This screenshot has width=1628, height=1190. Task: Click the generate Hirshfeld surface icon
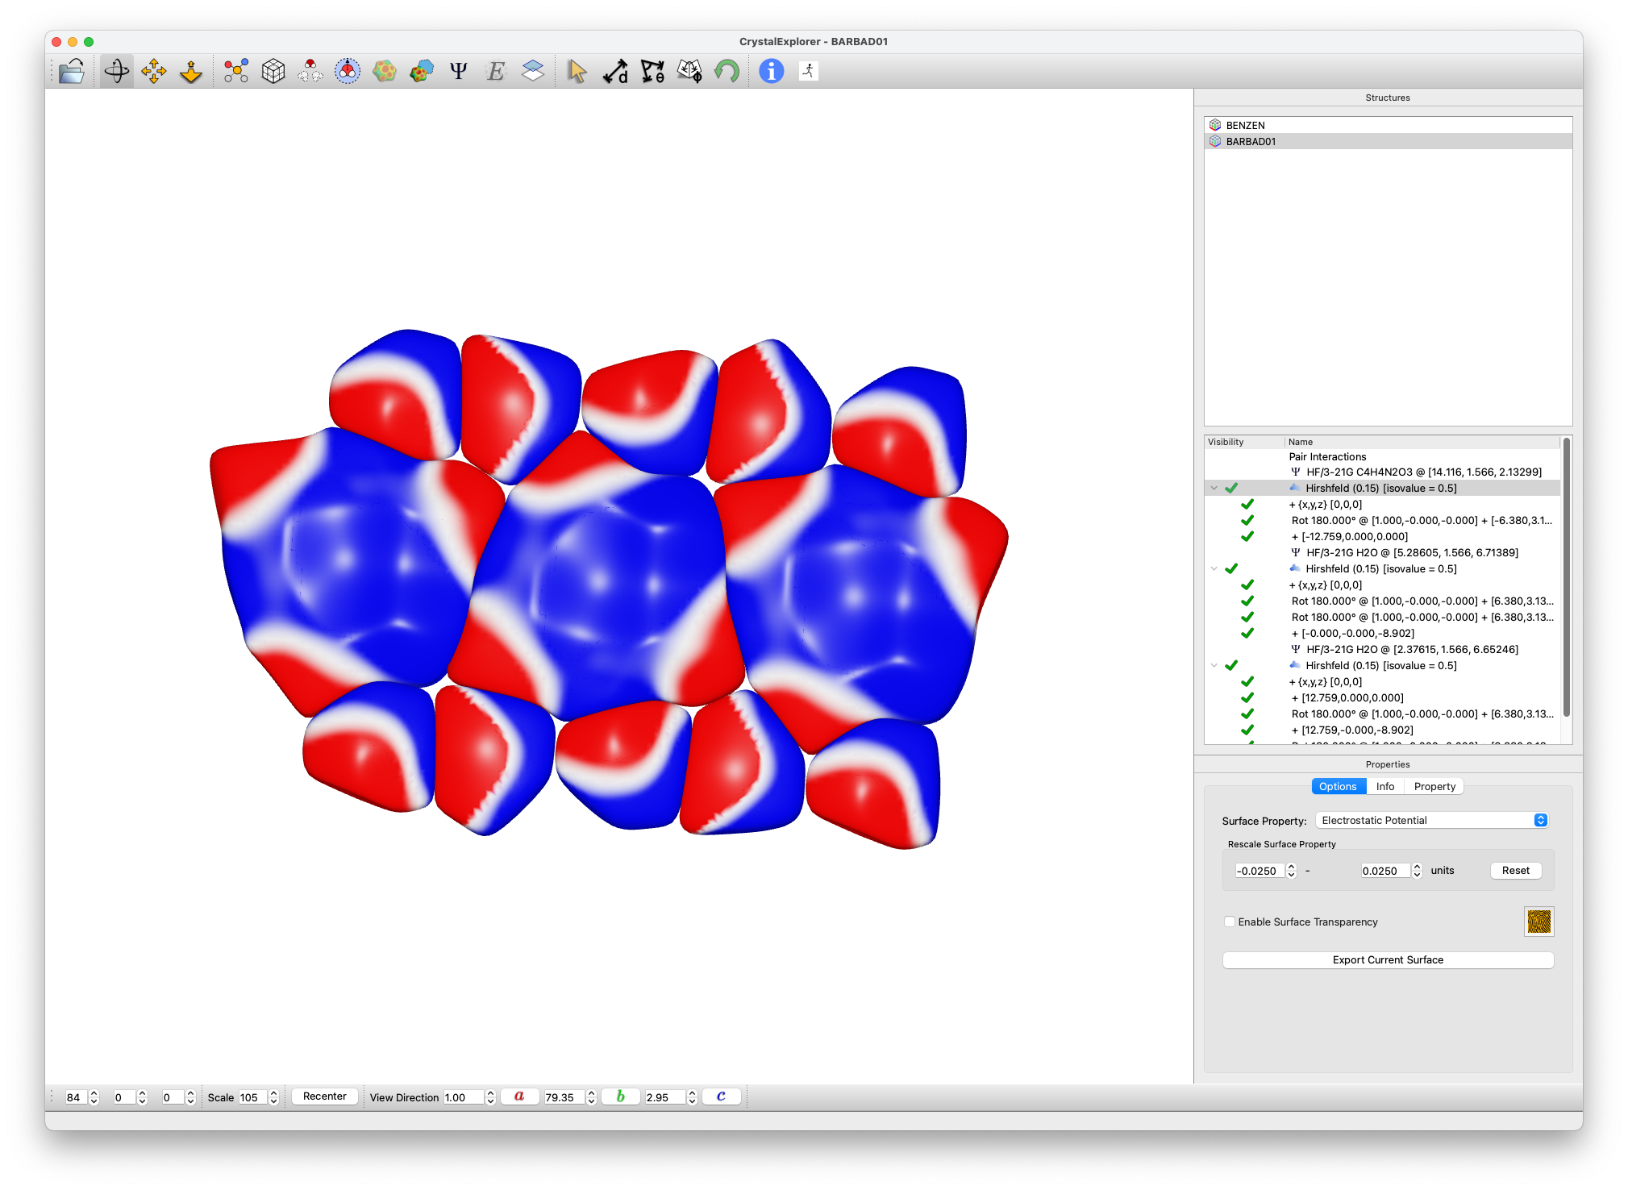[x=385, y=72]
